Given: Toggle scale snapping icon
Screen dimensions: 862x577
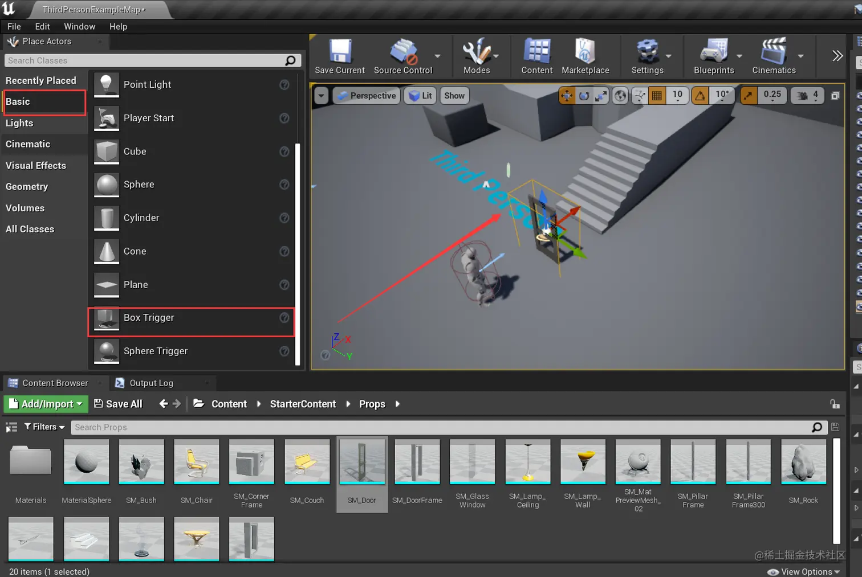Looking at the screenshot, I should 749,96.
